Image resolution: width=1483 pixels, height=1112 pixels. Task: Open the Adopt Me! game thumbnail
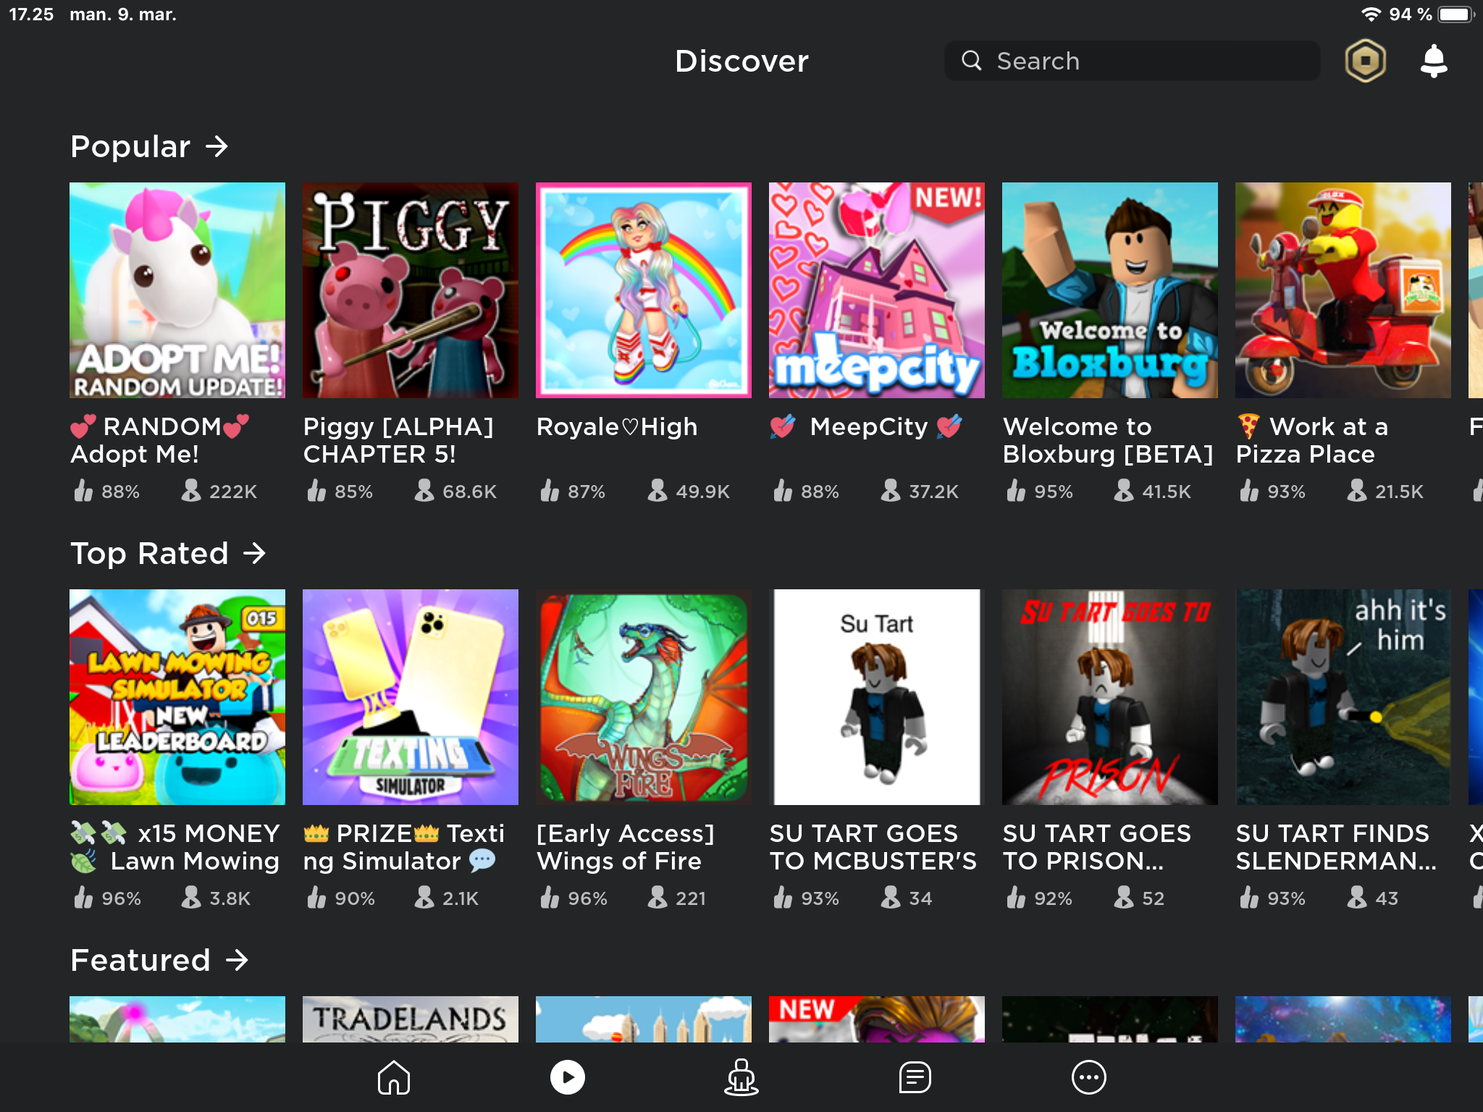177,290
